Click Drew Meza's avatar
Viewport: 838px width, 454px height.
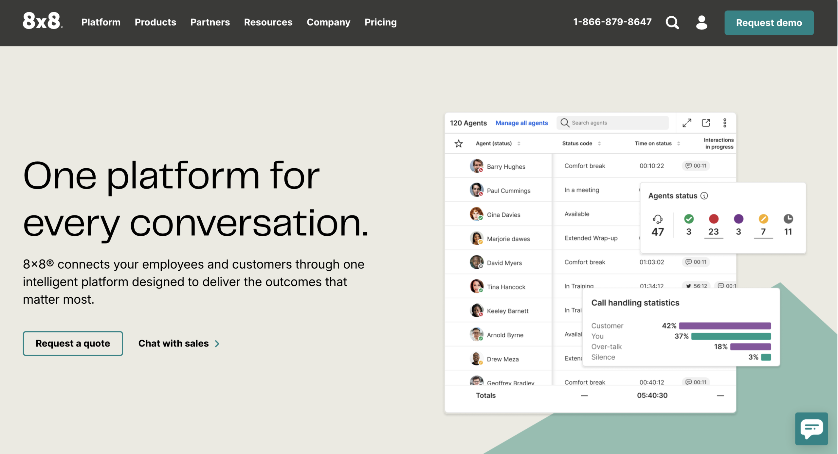[477, 359]
